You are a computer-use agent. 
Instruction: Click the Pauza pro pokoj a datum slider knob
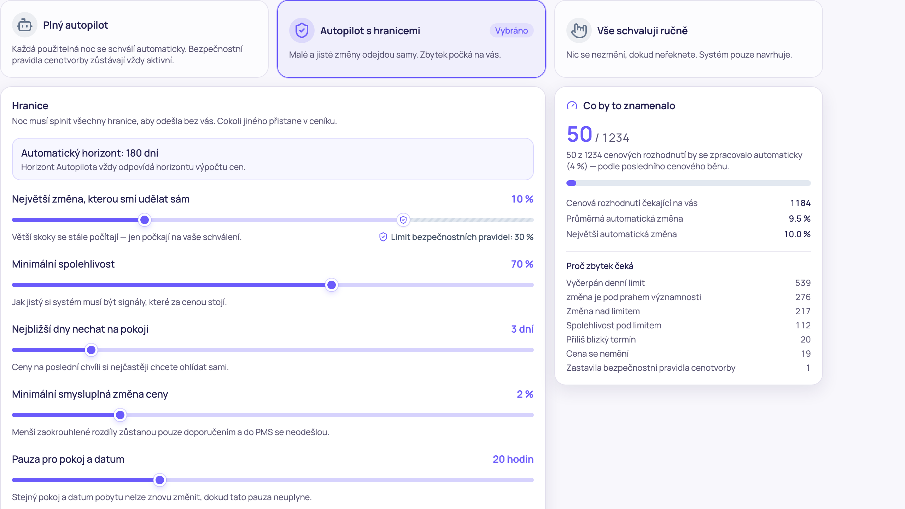pos(160,480)
